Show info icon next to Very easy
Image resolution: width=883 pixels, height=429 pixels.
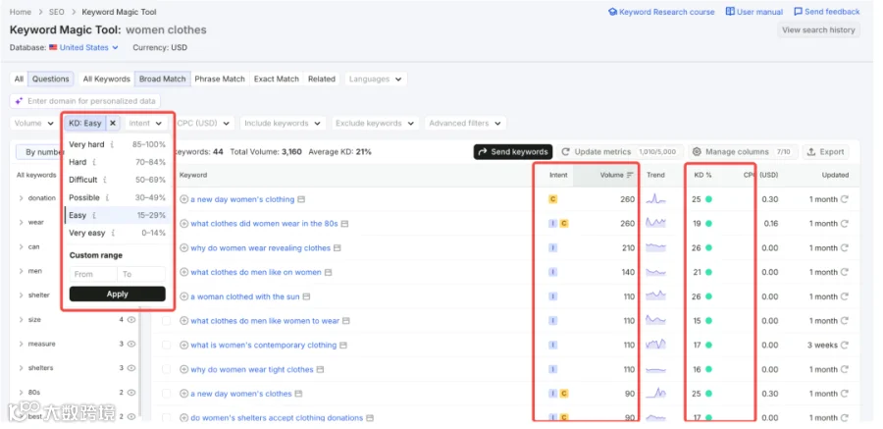coord(113,233)
